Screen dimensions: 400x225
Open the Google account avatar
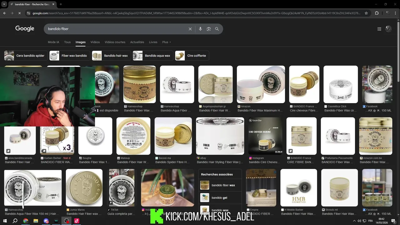click(x=389, y=29)
